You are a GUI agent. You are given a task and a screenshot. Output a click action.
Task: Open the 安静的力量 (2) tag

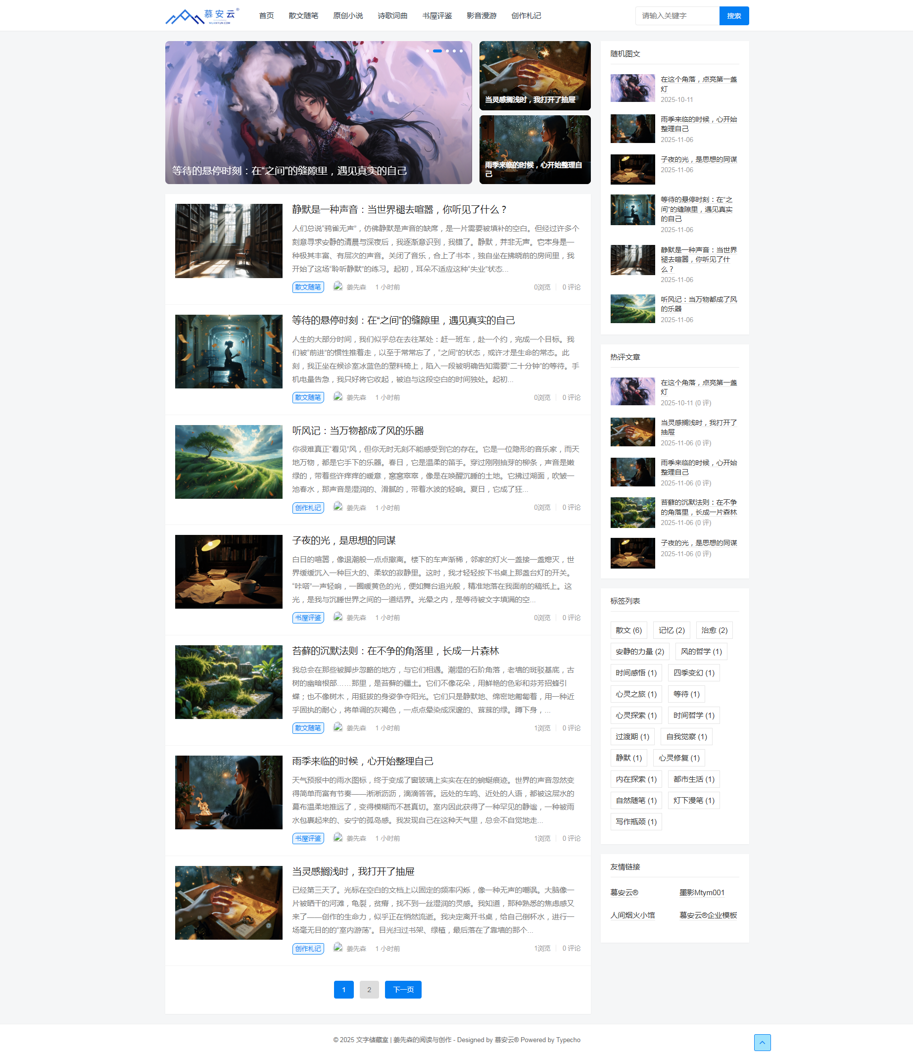639,652
